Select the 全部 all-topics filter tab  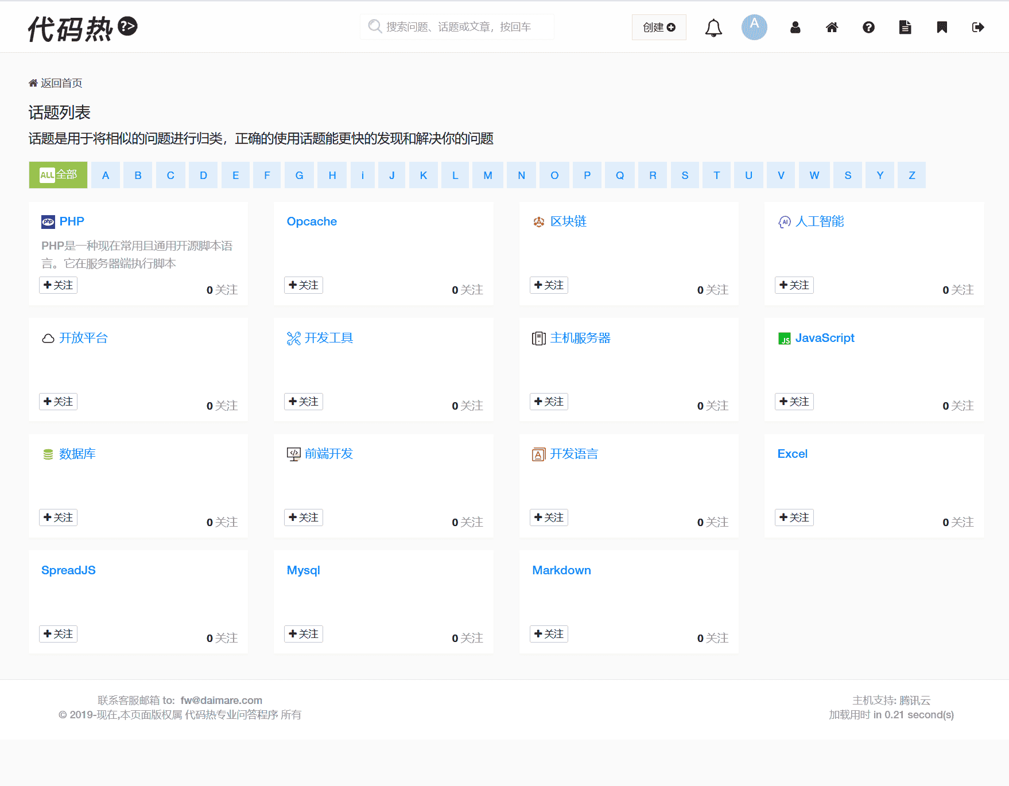58,175
